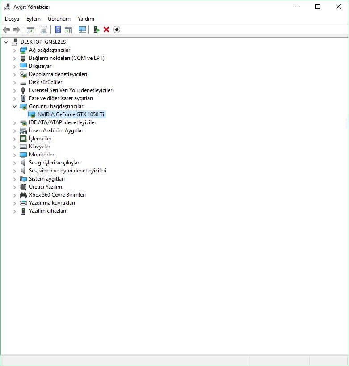Click the disable device down-arrow icon
This screenshot has height=366, width=349.
pos(117,29)
